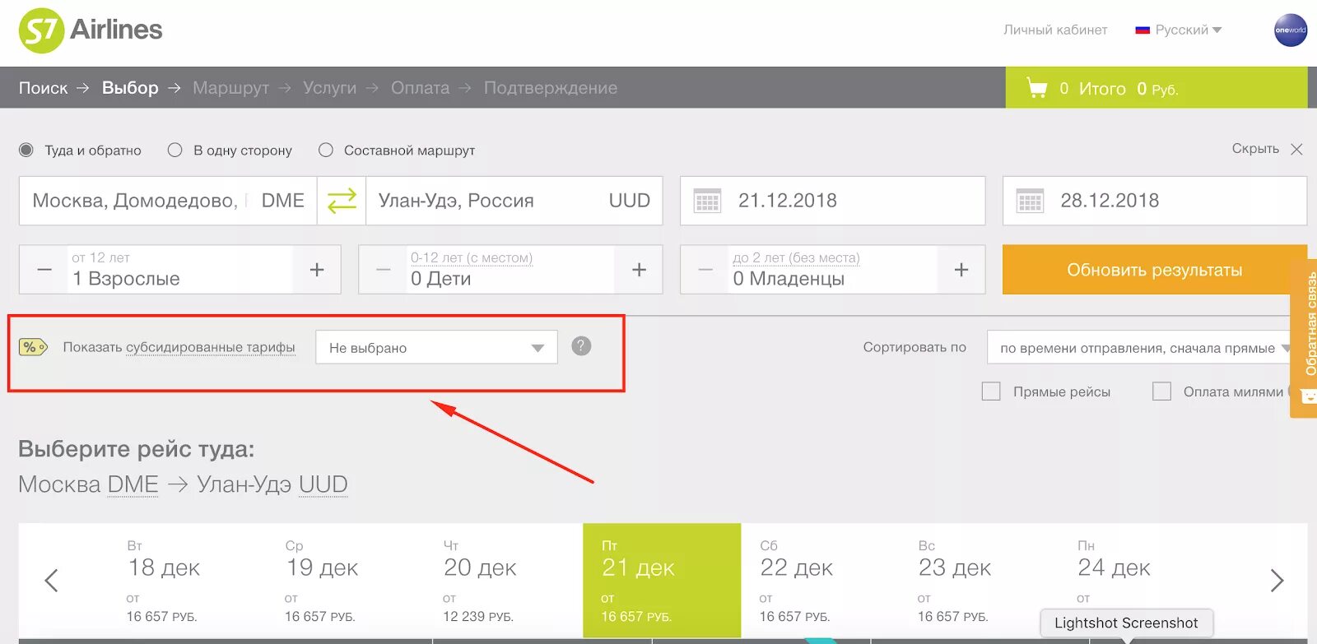Open the Обратная связь feedback tab
This screenshot has width=1317, height=644.
click(1304, 337)
